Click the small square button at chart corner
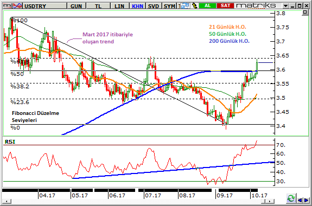 point(305,12)
